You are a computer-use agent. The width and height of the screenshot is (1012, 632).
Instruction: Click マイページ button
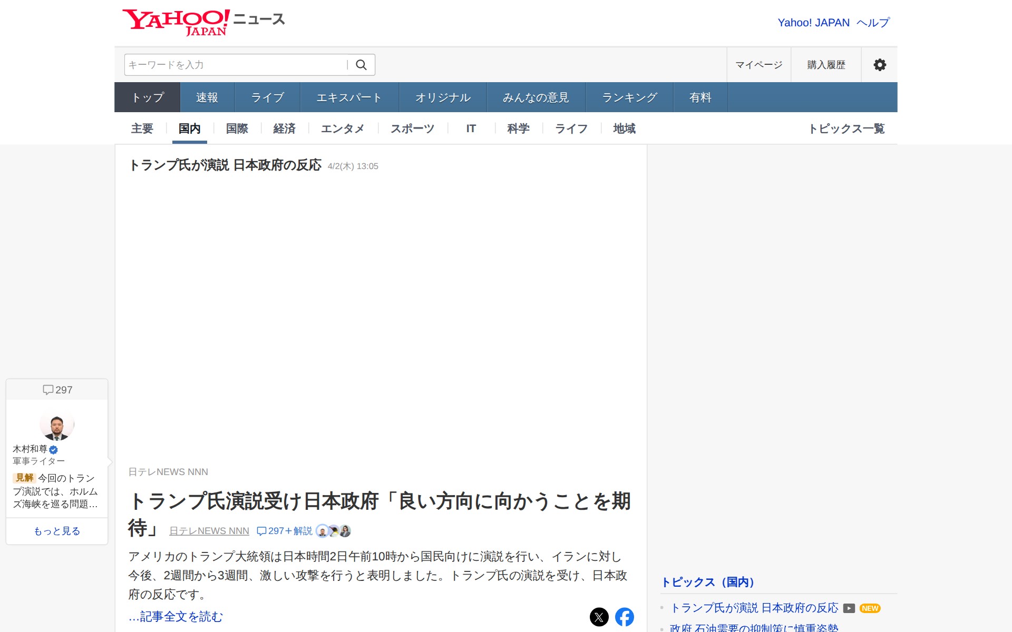point(758,65)
